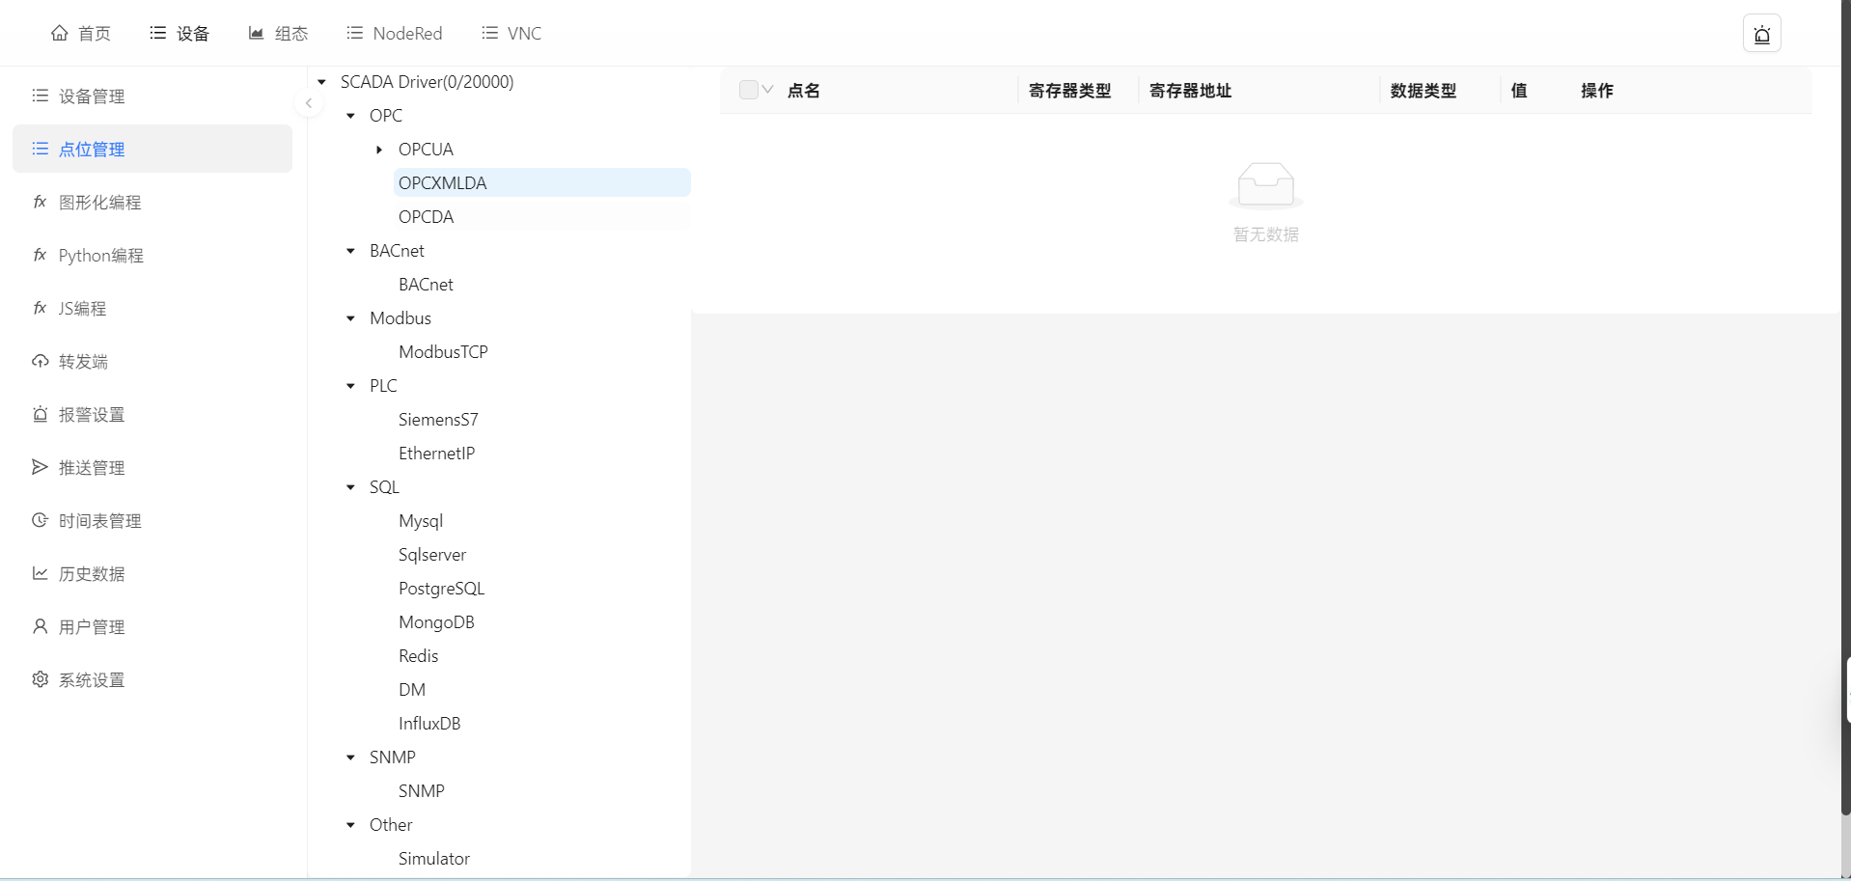Viewport: 1851px width, 881px height.
Task: Toggle the select-all checkbox in table header
Action: (x=748, y=90)
